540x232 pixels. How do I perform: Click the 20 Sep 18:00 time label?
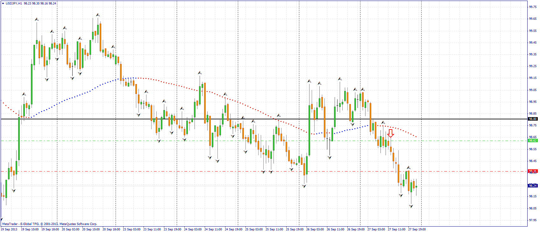(111, 229)
